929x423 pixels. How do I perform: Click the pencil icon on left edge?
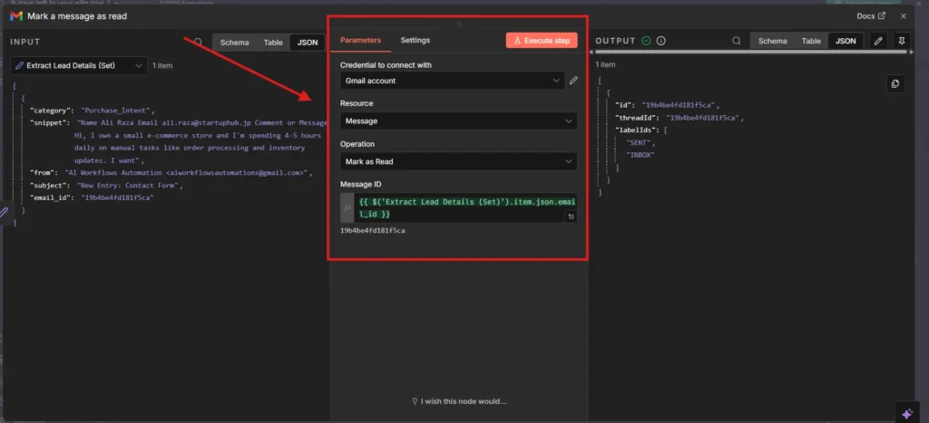point(4,212)
